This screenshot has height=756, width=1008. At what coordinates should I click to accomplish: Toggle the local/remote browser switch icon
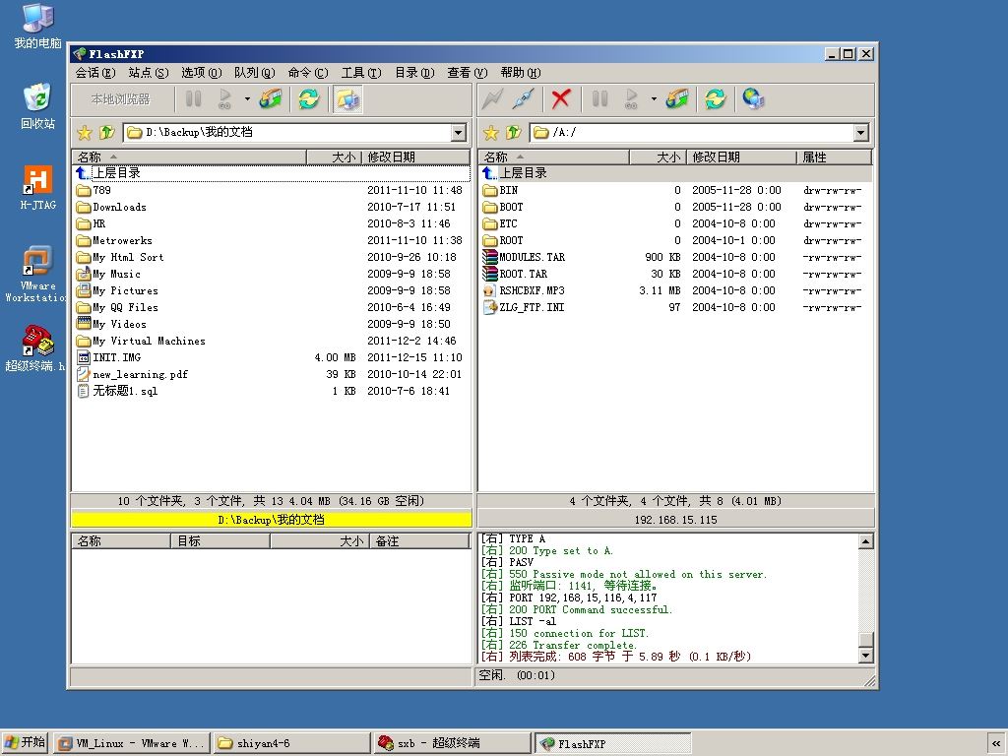[347, 99]
